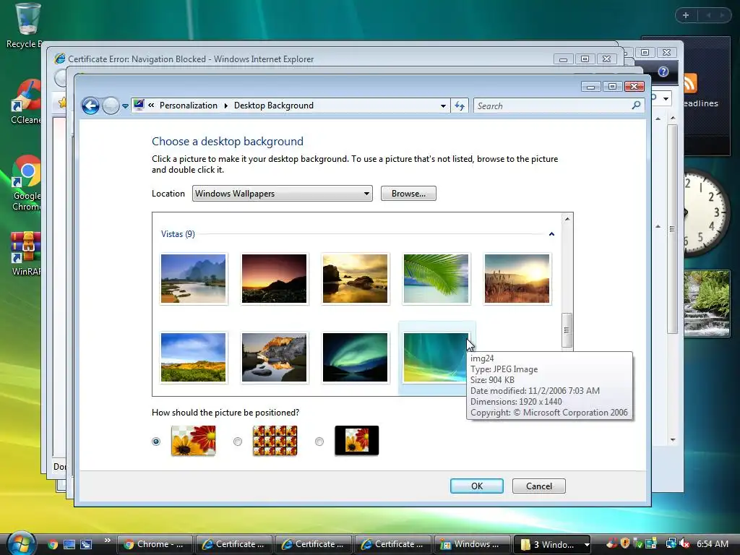Screen dimensions: 740x555
Task: Open the 3 Windo... grouped taskbar button
Action: [x=552, y=544]
